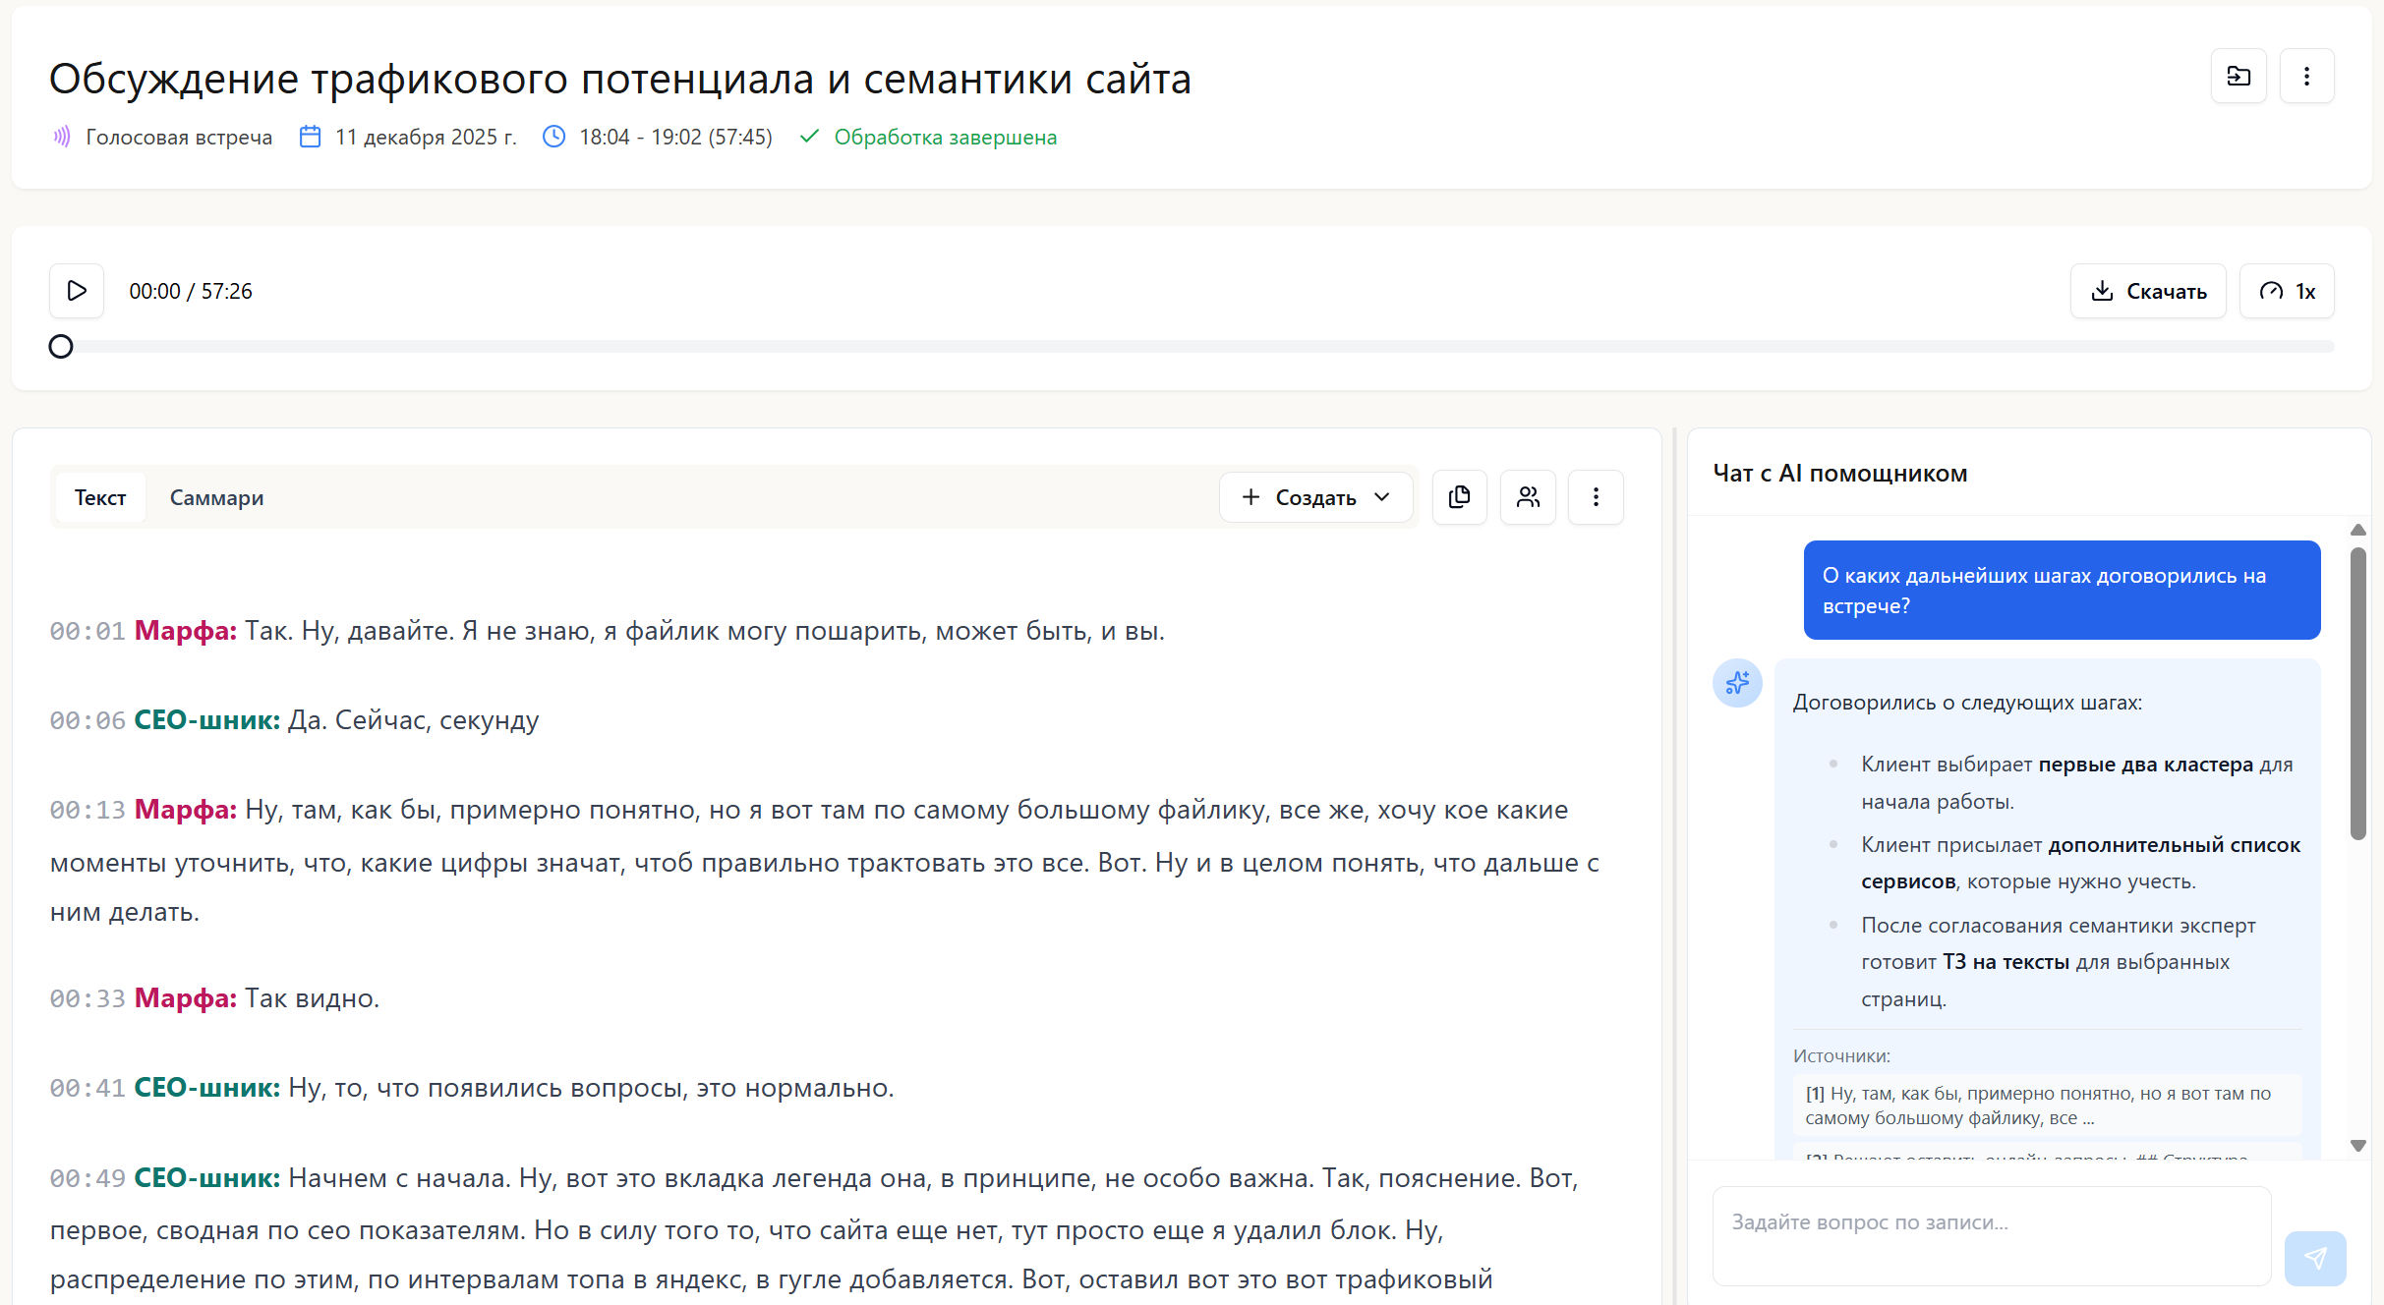Click the chat scroll-down arrow
Screen dimensions: 2384x1305
[2358, 1145]
